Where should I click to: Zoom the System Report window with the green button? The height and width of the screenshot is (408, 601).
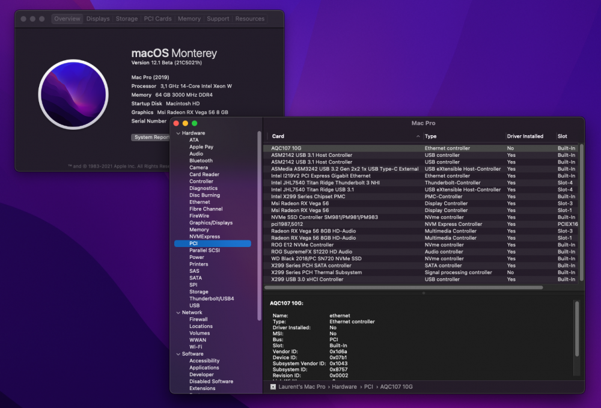tap(195, 123)
